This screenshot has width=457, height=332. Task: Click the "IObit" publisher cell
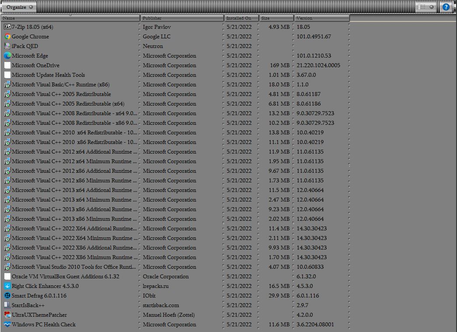[x=149, y=296]
